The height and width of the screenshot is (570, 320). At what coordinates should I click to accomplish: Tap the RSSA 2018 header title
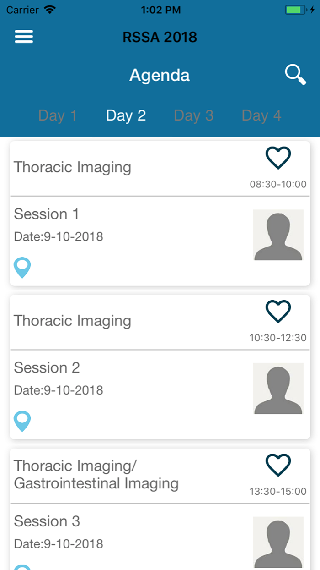pyautogui.click(x=160, y=37)
